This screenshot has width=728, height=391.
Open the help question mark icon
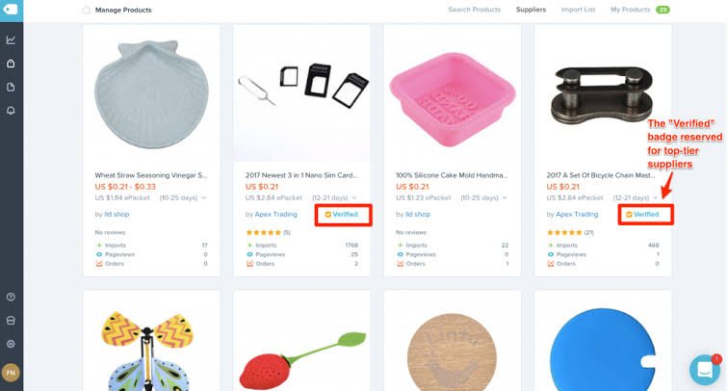pyautogui.click(x=11, y=297)
